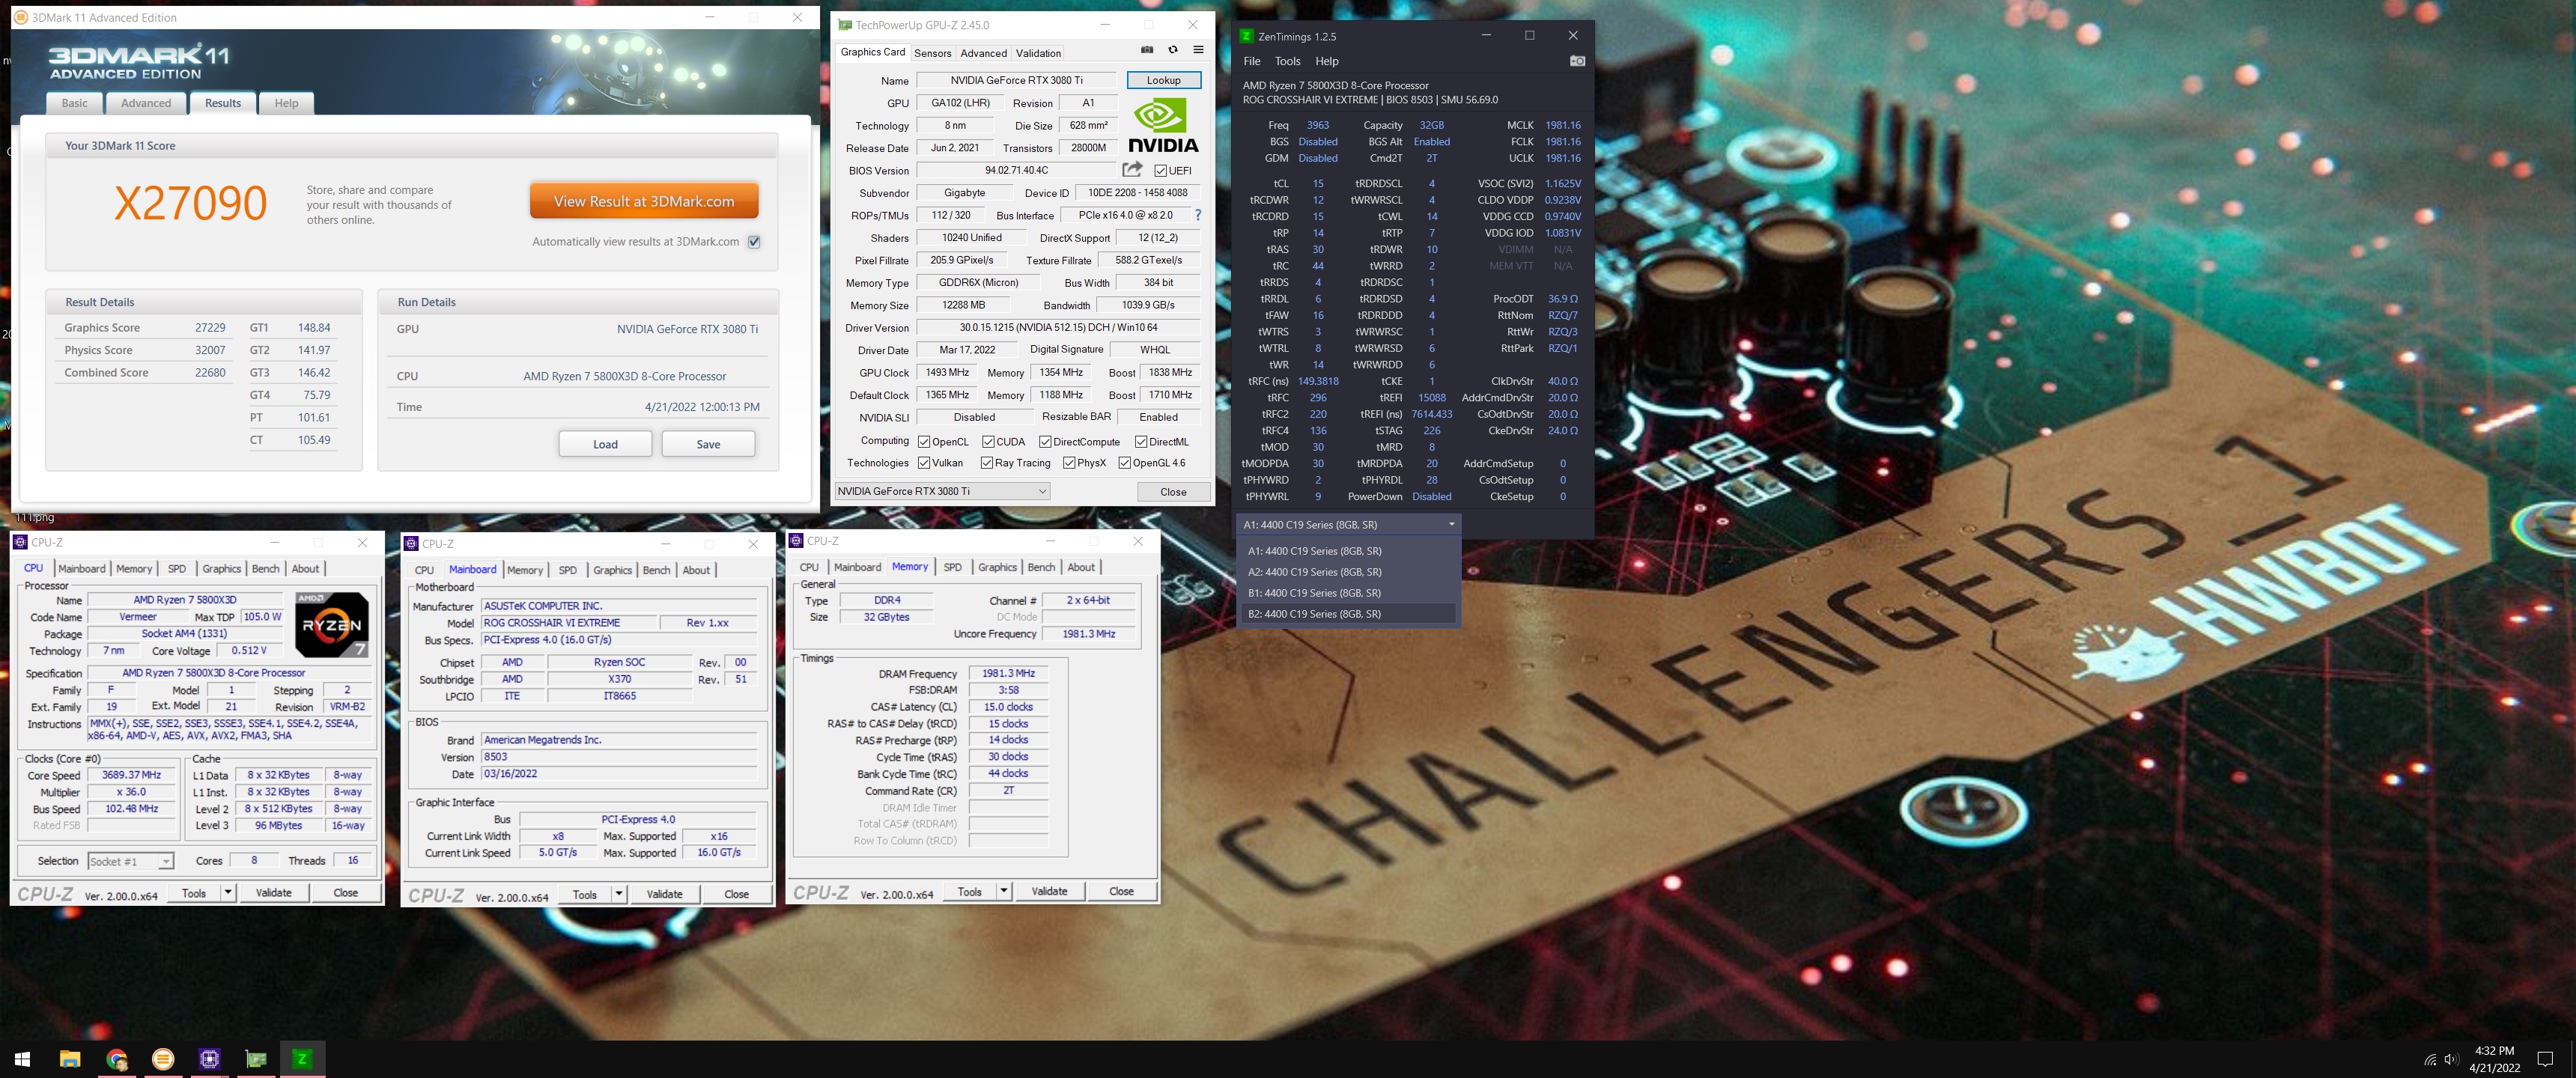Open the ZenTimings Tools menu

coord(1288,61)
